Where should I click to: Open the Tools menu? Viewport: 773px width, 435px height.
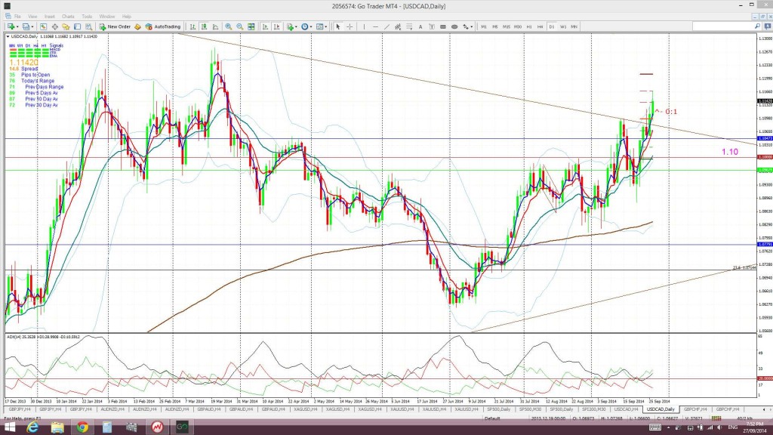click(87, 17)
